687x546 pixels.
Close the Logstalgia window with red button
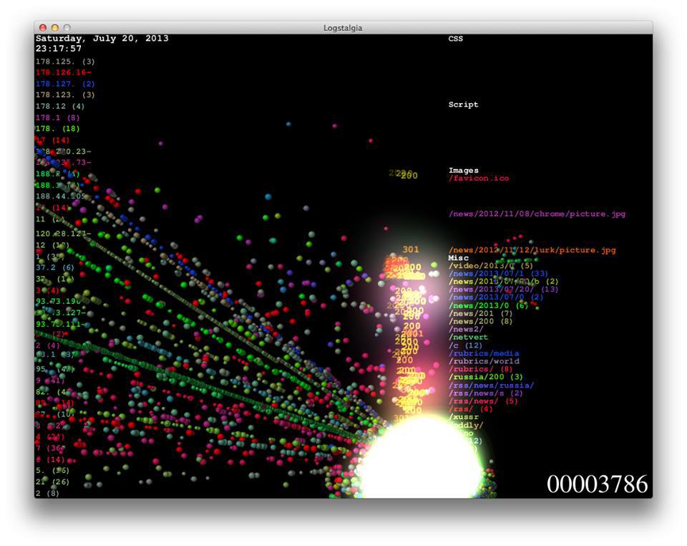[x=43, y=28]
